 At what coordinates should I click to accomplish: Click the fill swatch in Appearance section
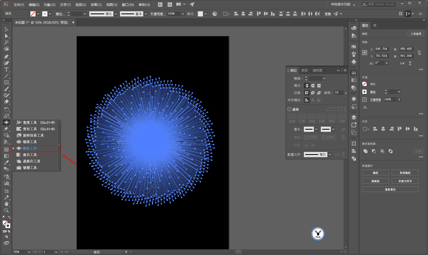click(364, 84)
